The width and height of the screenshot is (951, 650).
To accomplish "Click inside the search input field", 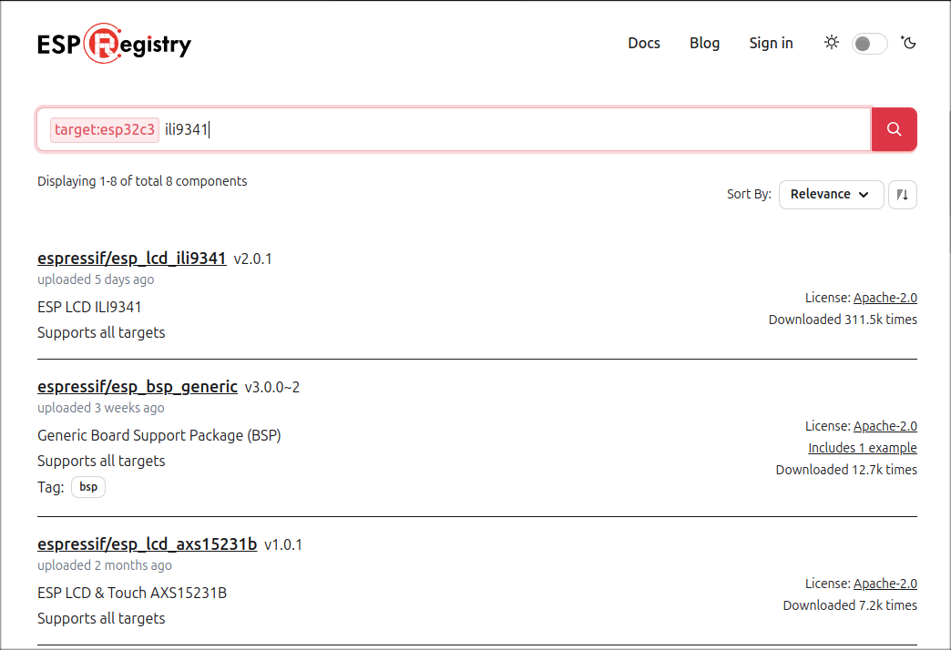I will click(x=364, y=129).
